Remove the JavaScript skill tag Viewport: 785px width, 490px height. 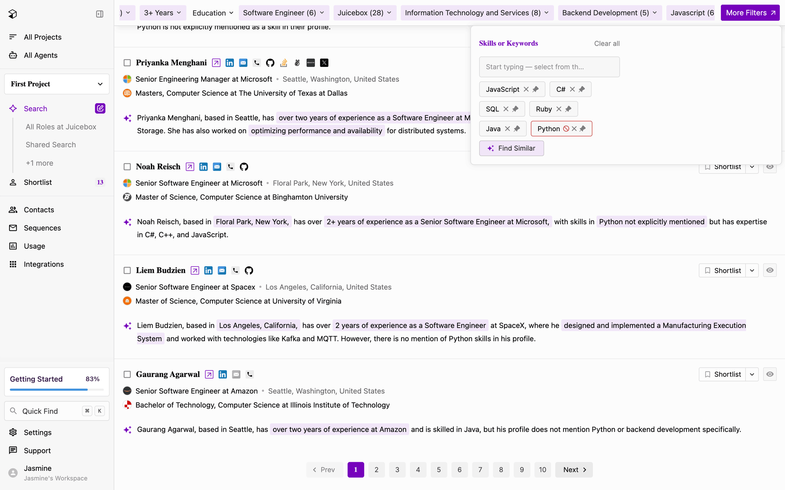(x=526, y=89)
